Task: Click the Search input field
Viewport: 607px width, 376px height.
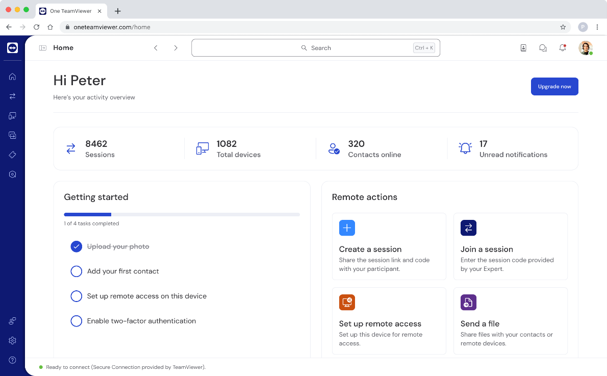Action: click(x=315, y=48)
